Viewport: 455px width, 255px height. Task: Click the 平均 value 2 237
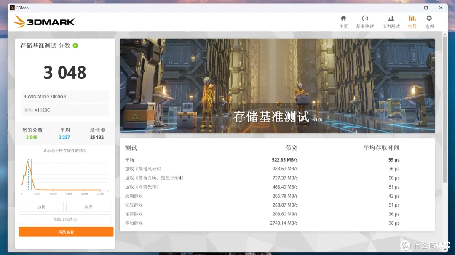tap(64, 137)
